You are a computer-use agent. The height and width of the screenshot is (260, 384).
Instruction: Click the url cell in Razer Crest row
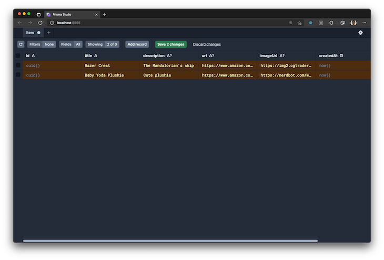(x=228, y=65)
